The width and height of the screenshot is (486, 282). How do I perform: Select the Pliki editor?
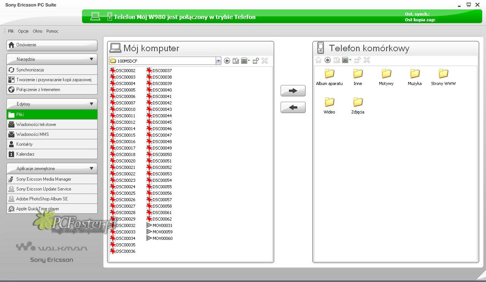(x=52, y=115)
